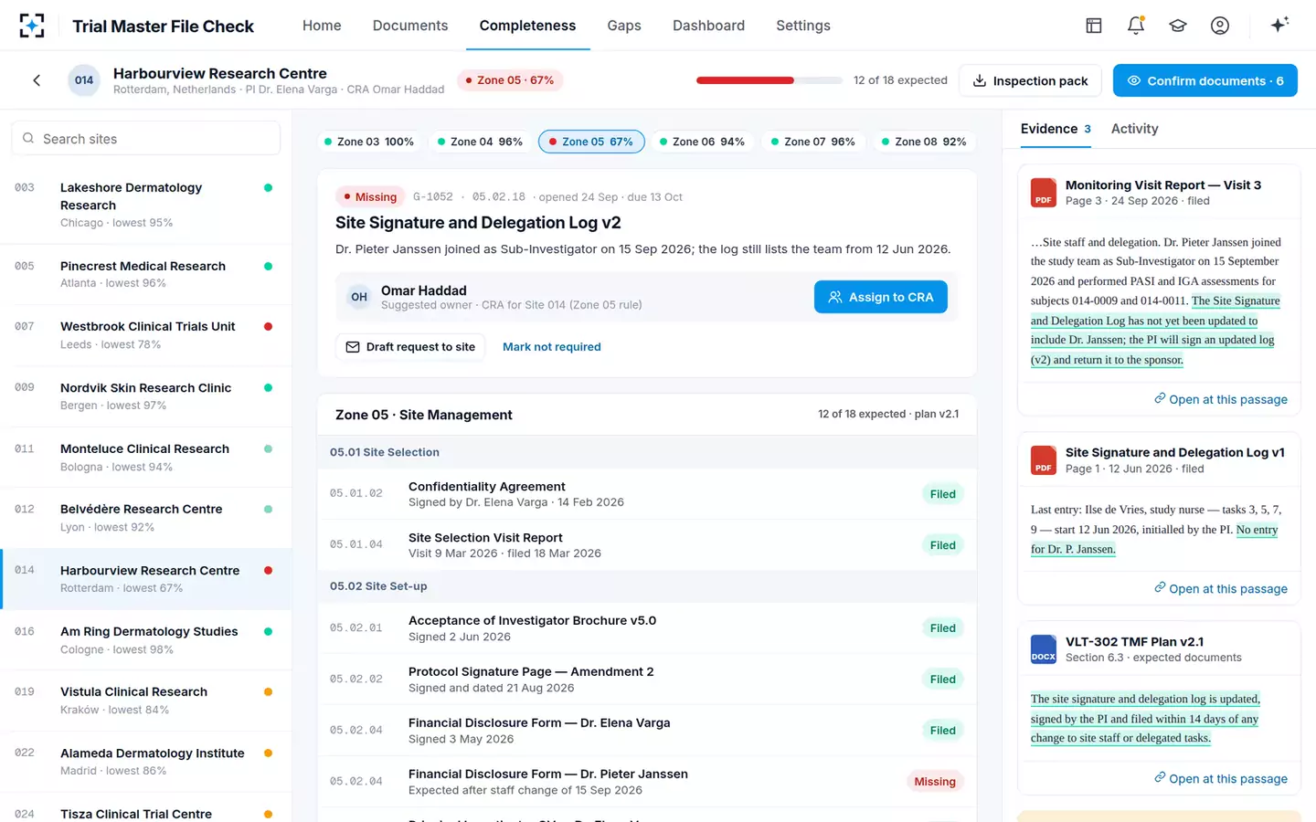Select Vistula Clinical Research site

[146, 701]
